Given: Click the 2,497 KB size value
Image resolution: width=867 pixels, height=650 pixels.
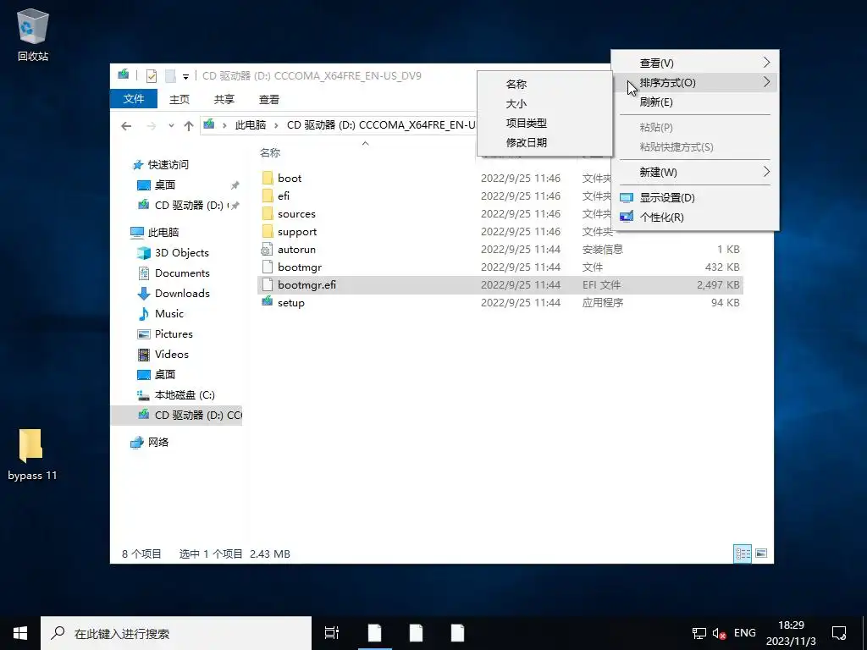Looking at the screenshot, I should pos(718,284).
